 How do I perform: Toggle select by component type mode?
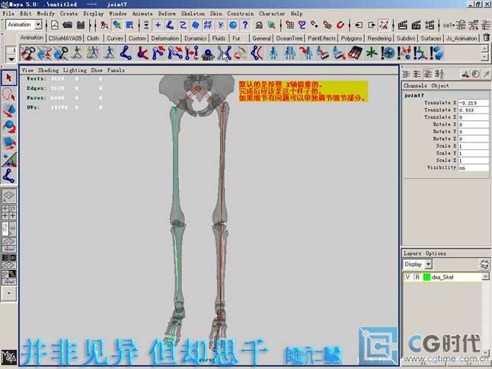pyautogui.click(x=129, y=25)
